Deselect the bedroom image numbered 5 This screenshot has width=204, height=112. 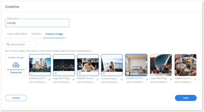(136, 65)
